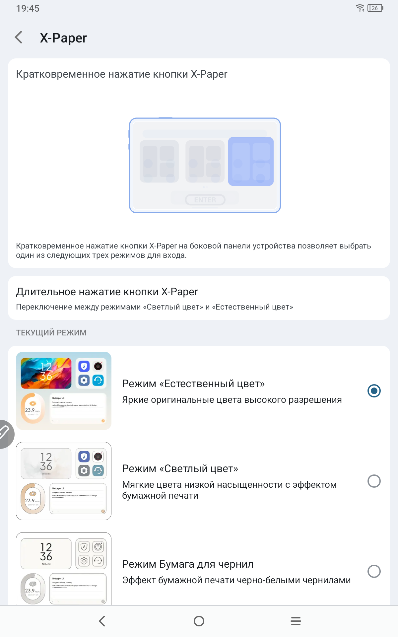Tap the colorful Естественный цвет preview thumbnail
398x637 pixels.
pos(64,391)
